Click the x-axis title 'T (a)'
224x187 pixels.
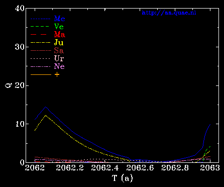[123, 178]
